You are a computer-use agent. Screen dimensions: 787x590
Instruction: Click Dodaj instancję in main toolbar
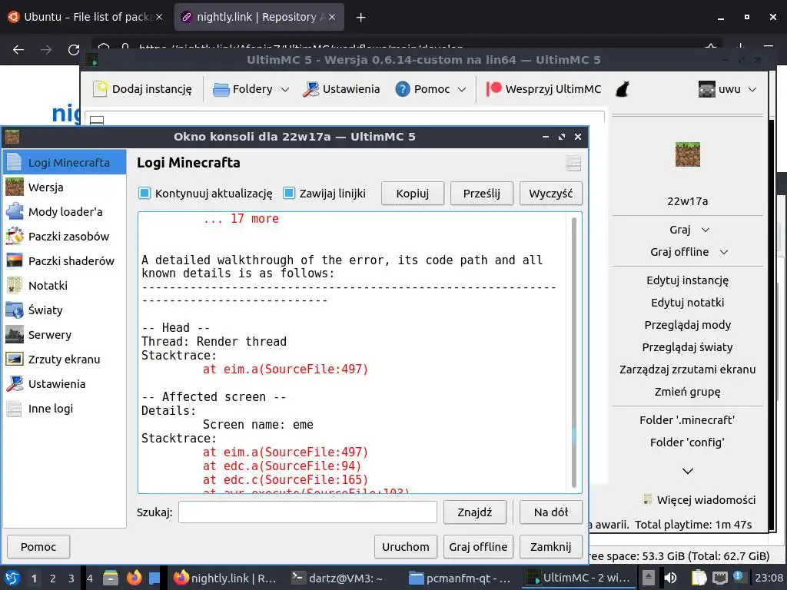[x=143, y=89]
